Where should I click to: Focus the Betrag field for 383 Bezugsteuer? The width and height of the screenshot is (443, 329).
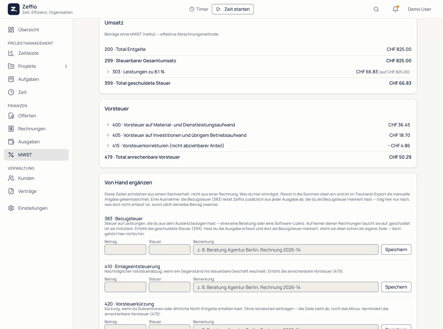[x=125, y=250]
